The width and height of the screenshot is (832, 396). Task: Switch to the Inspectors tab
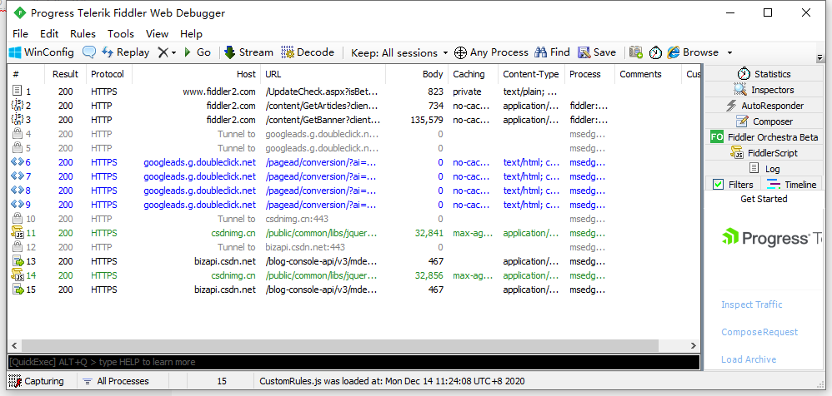[764, 90]
